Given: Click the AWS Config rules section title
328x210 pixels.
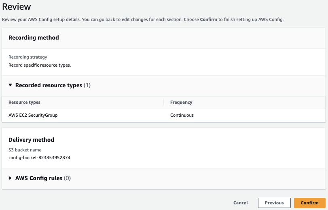Looking at the screenshot, I should coord(39,178).
